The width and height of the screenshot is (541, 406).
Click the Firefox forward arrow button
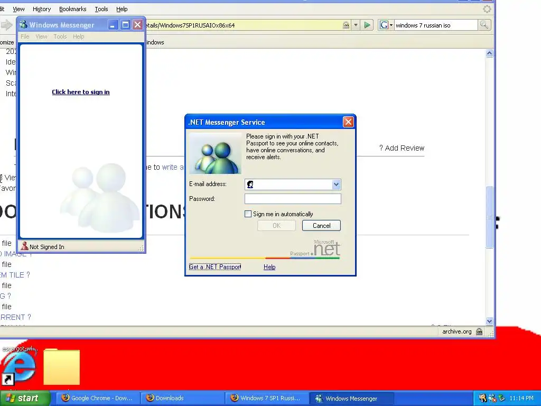click(x=6, y=25)
